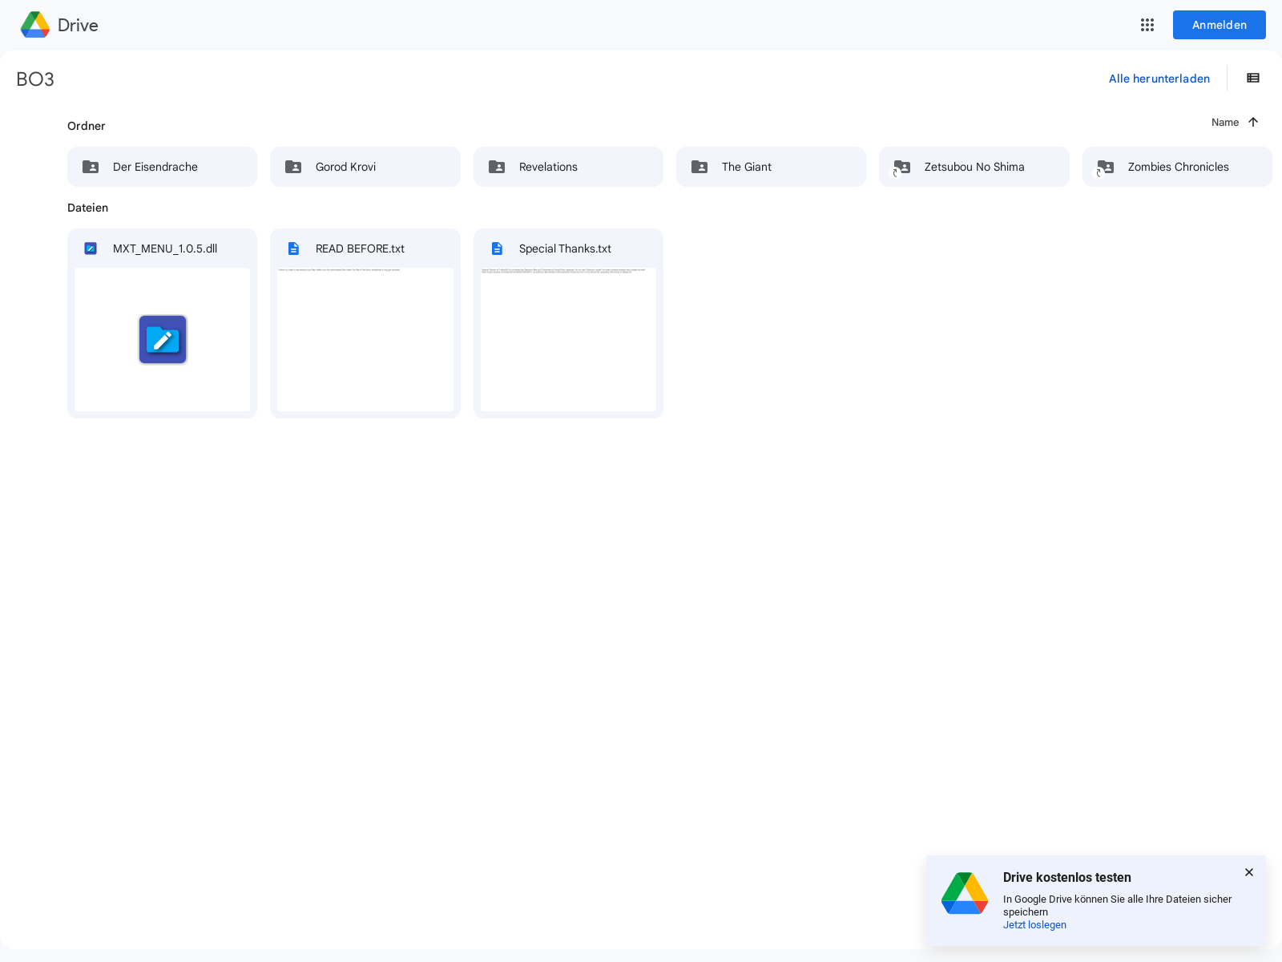Click the Gorod Krovi shared folder icon

coord(293,167)
